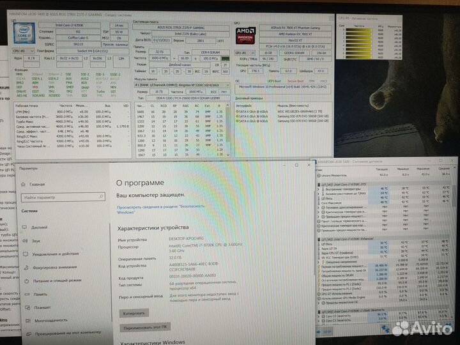
Task: Click the memory timings table scrollbar
Action: (228, 130)
